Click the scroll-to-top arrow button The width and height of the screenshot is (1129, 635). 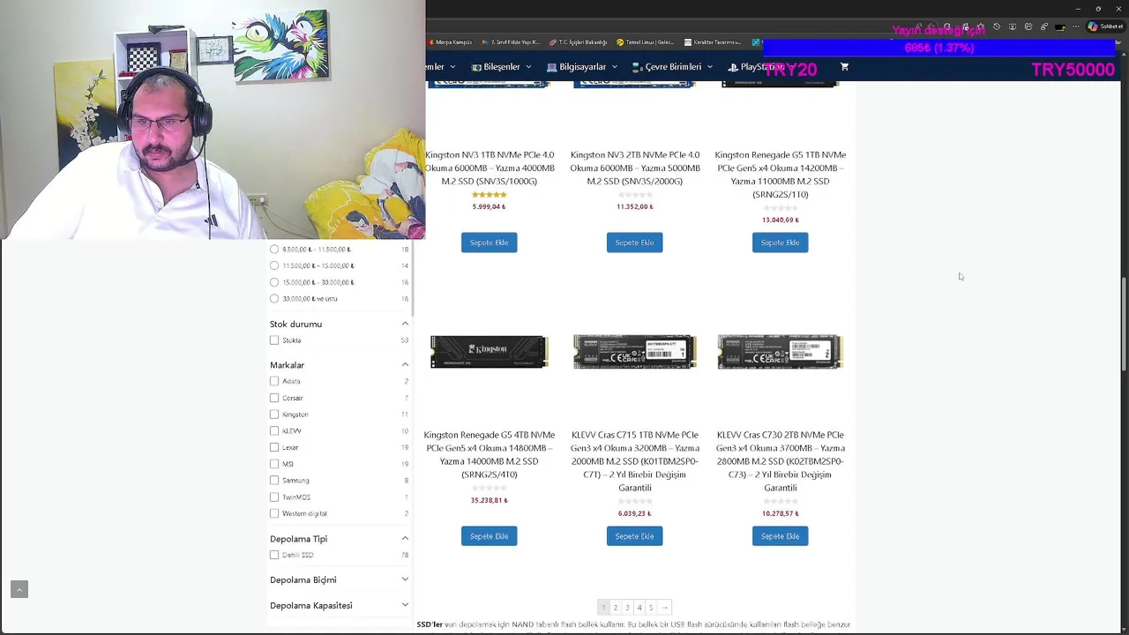[19, 589]
